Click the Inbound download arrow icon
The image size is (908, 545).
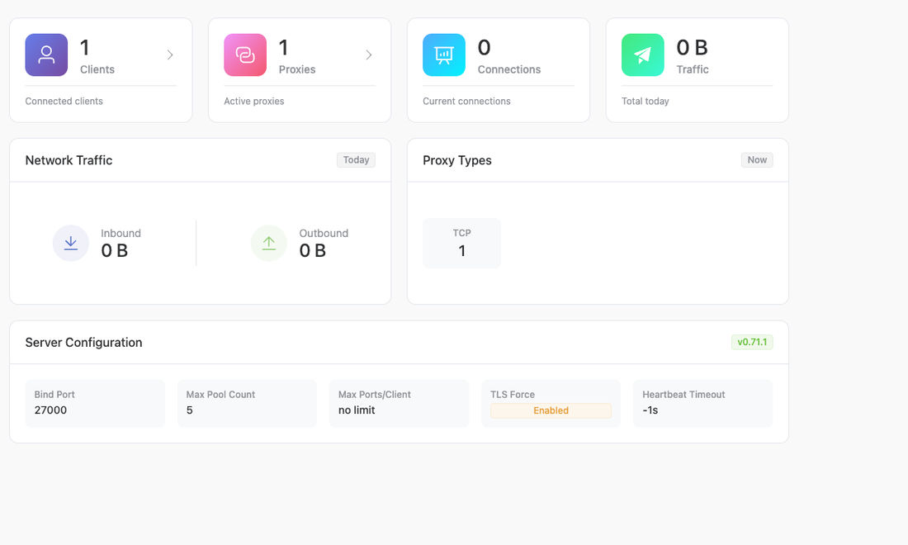[71, 244]
